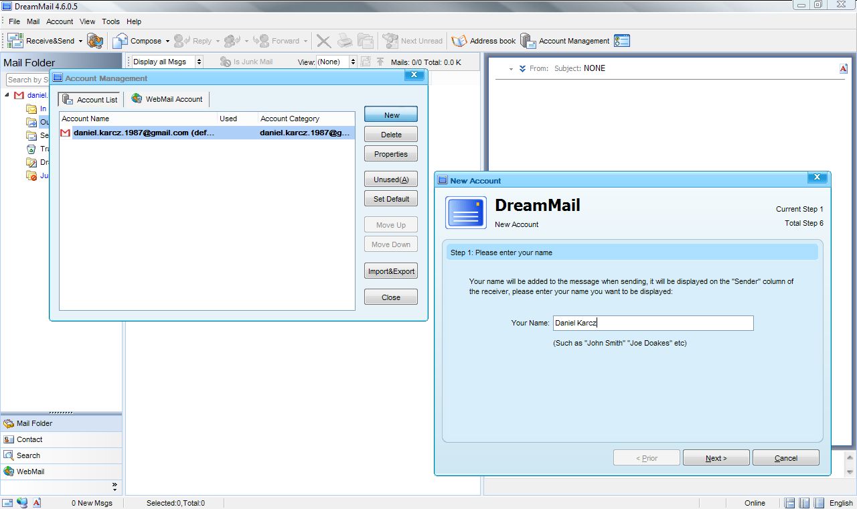This screenshot has width=857, height=509.
Task: Open Properties in Account Management
Action: pos(391,153)
